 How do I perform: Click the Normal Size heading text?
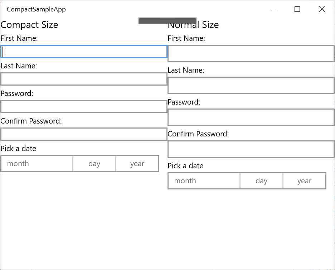coord(193,25)
